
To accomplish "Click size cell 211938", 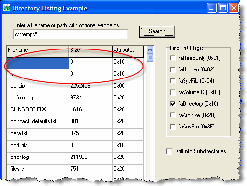I will (x=91, y=158).
